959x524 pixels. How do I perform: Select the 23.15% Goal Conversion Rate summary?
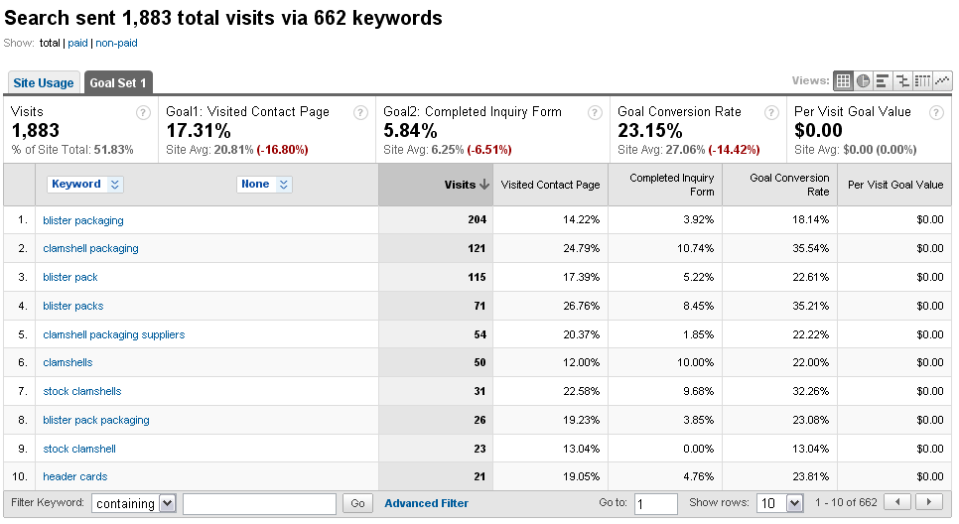click(649, 130)
